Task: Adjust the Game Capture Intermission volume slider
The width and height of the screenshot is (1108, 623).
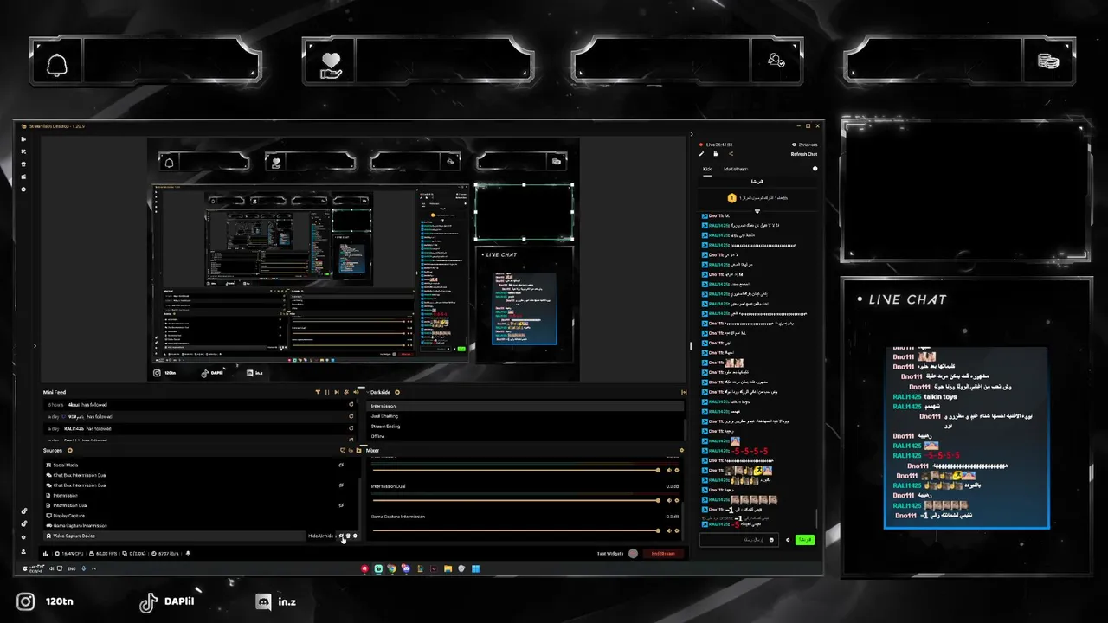Action: (x=515, y=530)
